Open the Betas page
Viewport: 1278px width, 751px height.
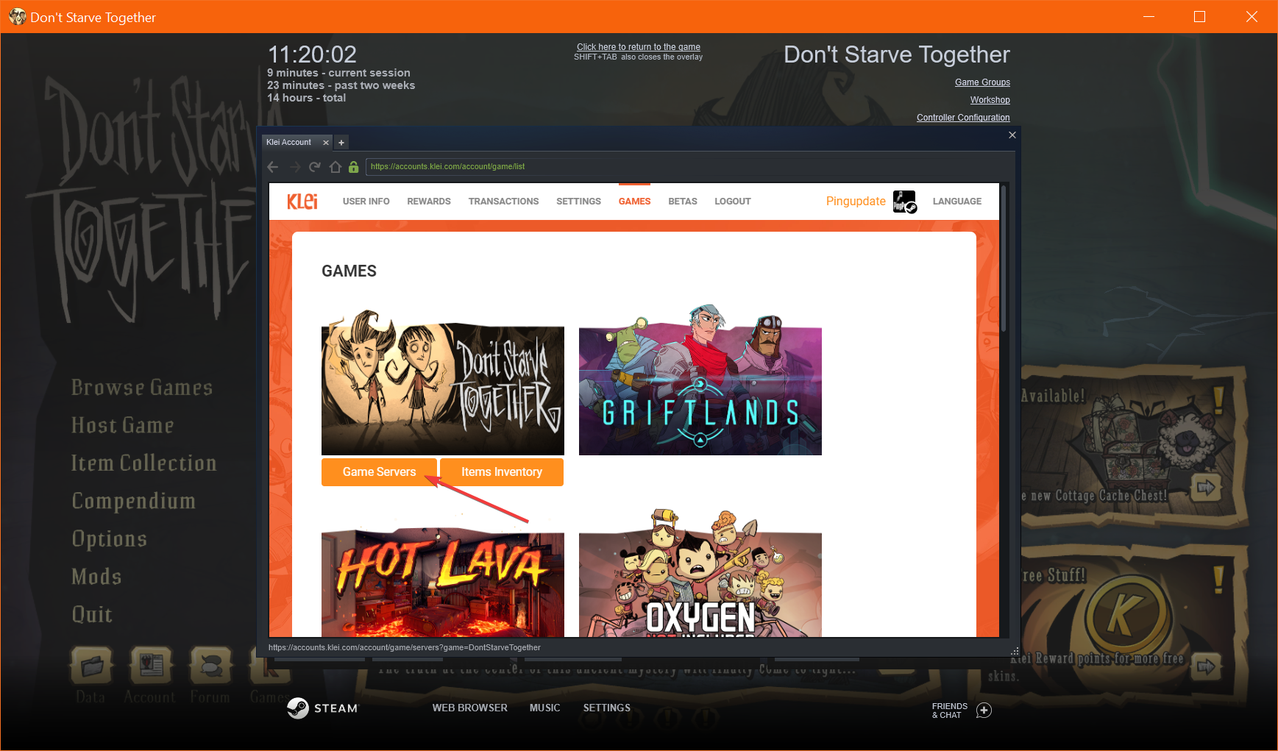pos(682,202)
